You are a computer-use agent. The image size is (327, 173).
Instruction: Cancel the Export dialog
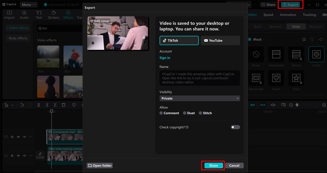click(234, 166)
